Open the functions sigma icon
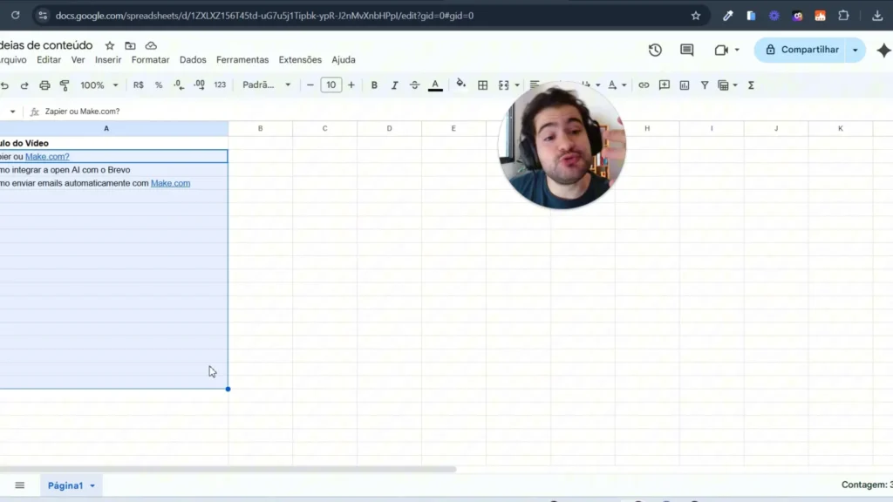The width and height of the screenshot is (893, 502). coord(751,85)
